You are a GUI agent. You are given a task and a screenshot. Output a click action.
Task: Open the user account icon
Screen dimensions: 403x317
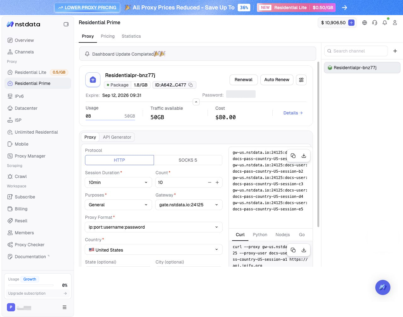tap(395, 23)
